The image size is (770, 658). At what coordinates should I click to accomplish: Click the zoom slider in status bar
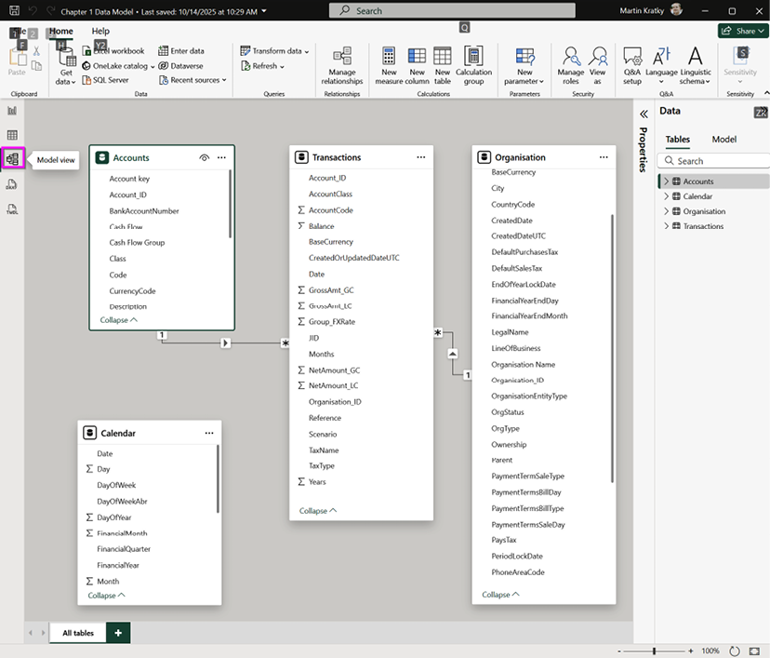pos(656,651)
